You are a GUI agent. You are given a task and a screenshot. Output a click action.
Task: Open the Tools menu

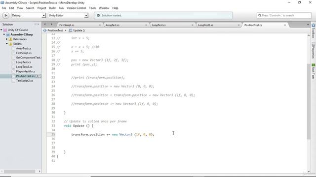tap(92, 8)
